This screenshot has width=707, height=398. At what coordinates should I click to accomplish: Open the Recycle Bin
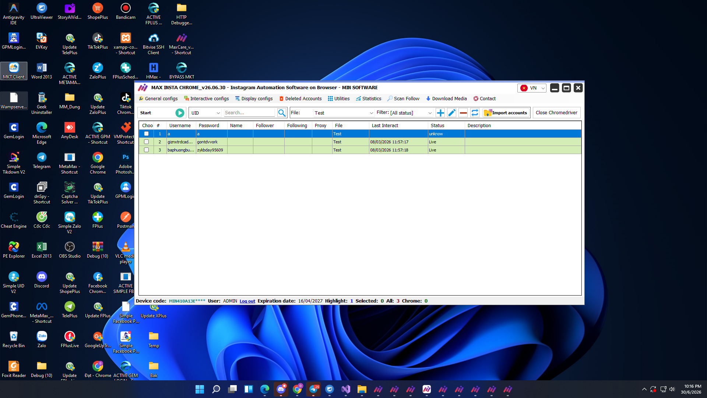pyautogui.click(x=14, y=339)
